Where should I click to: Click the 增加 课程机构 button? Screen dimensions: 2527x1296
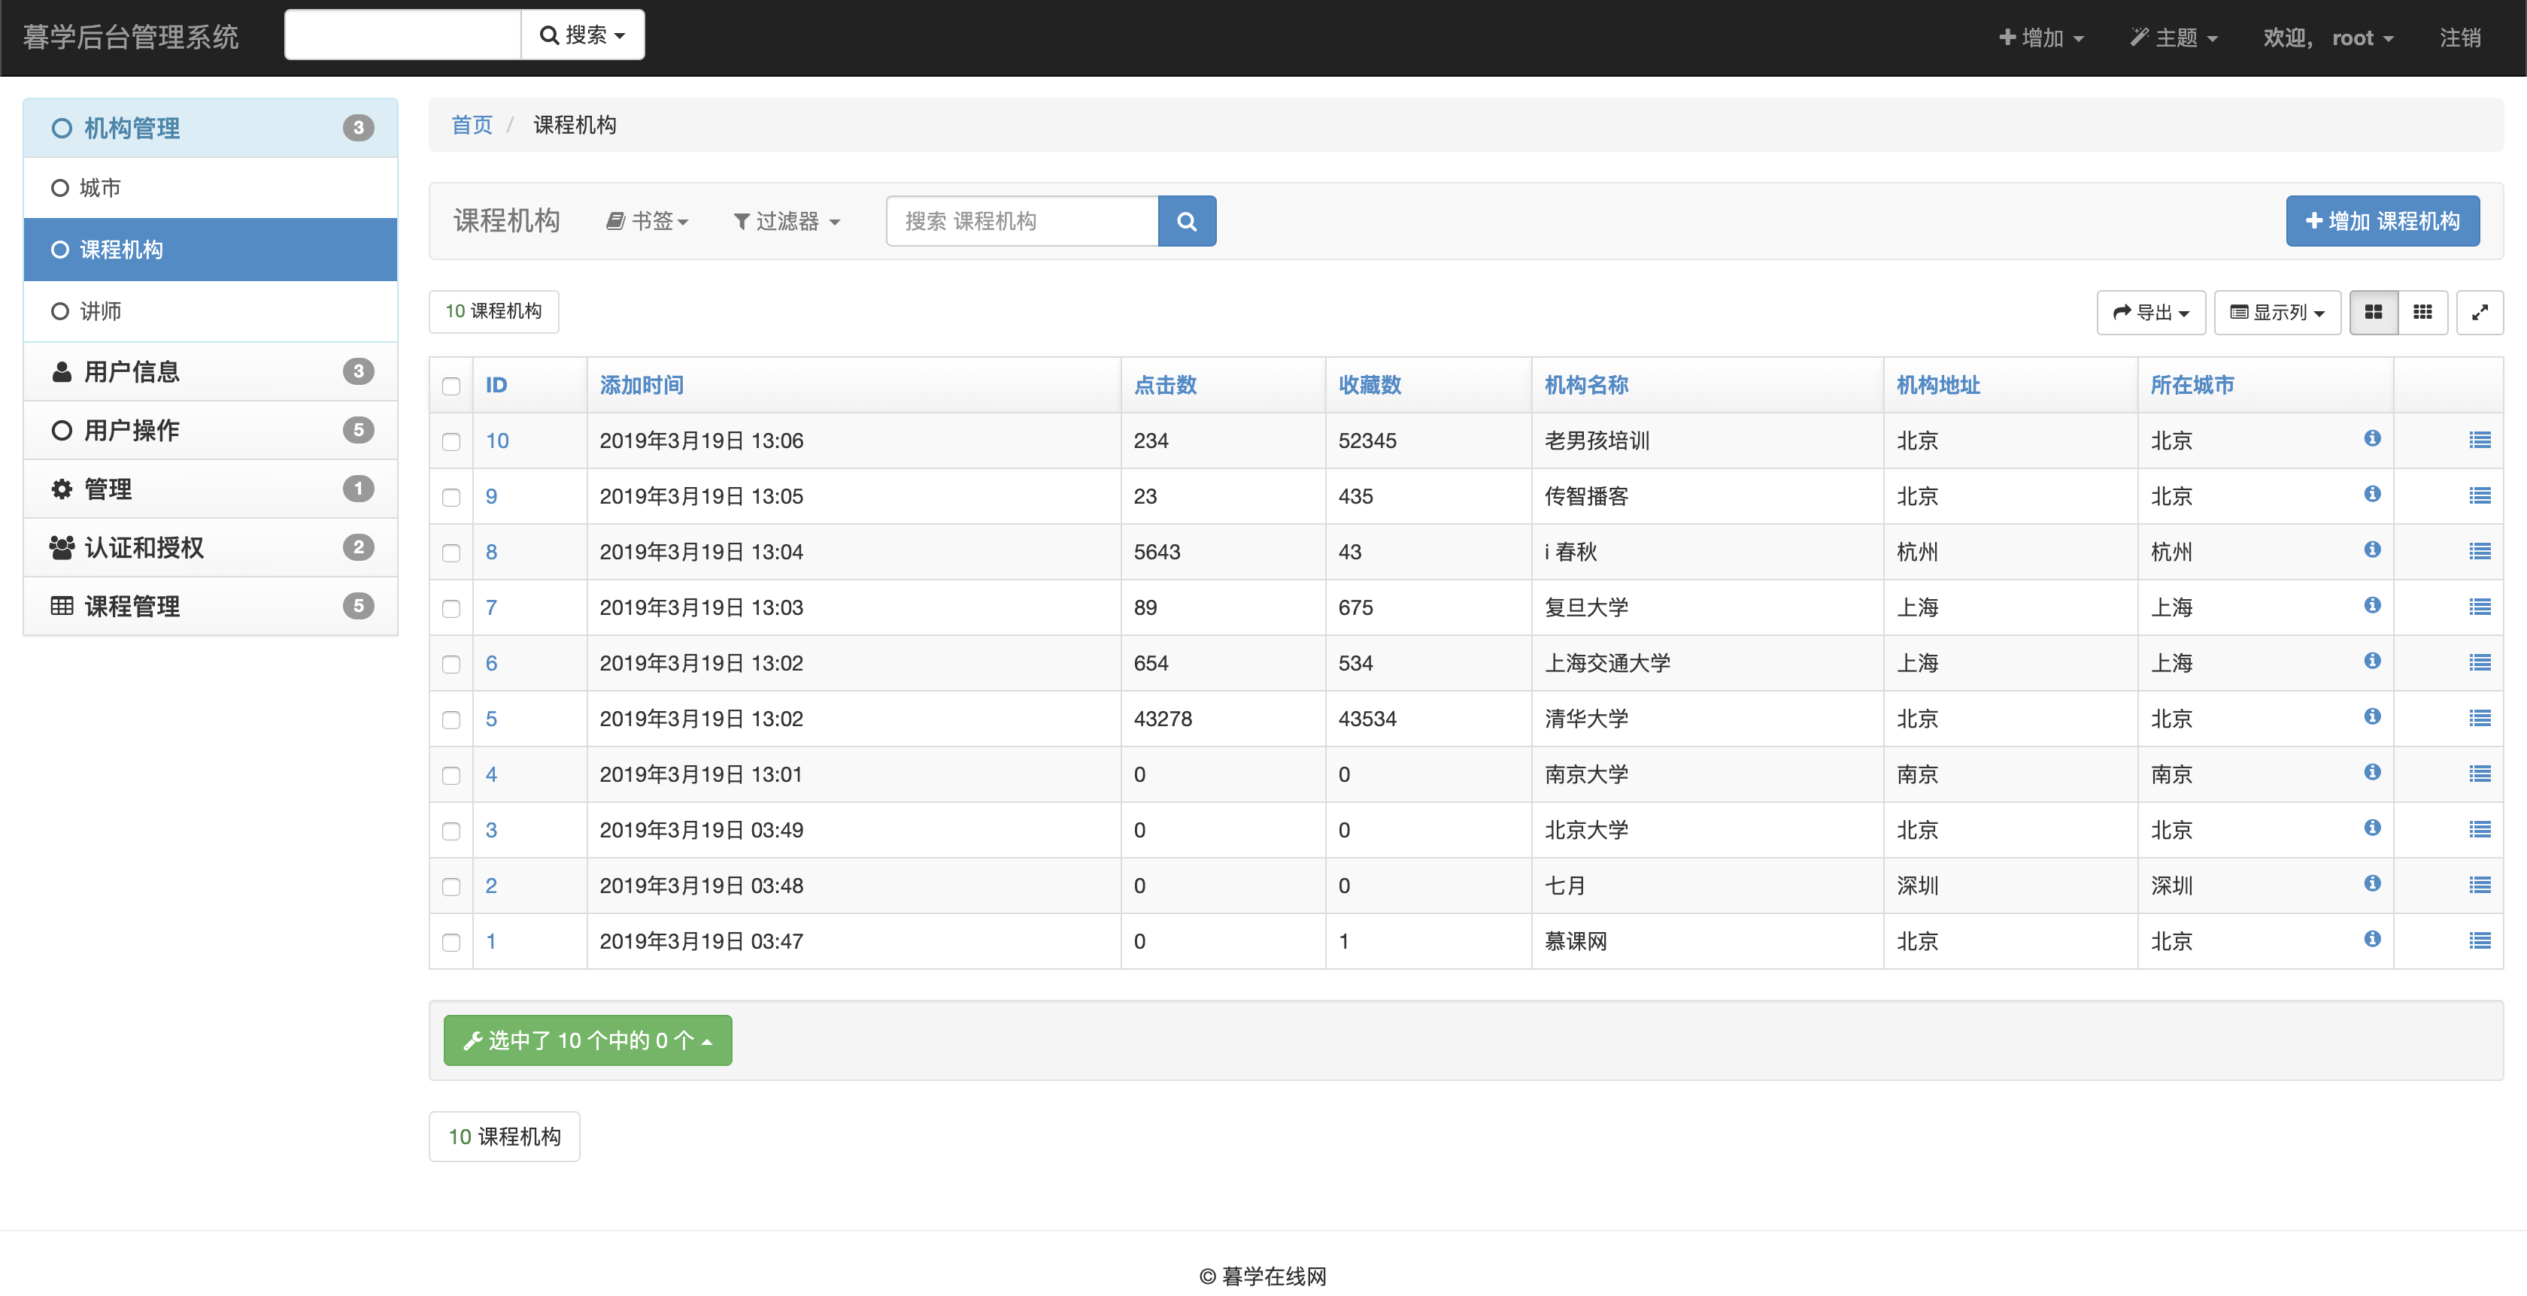(x=2382, y=220)
